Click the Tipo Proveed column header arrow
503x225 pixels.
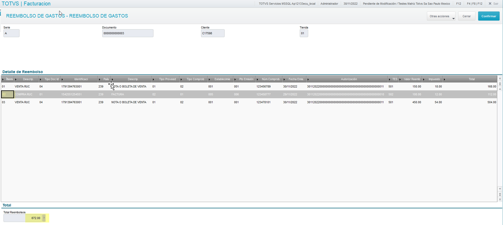153,79
